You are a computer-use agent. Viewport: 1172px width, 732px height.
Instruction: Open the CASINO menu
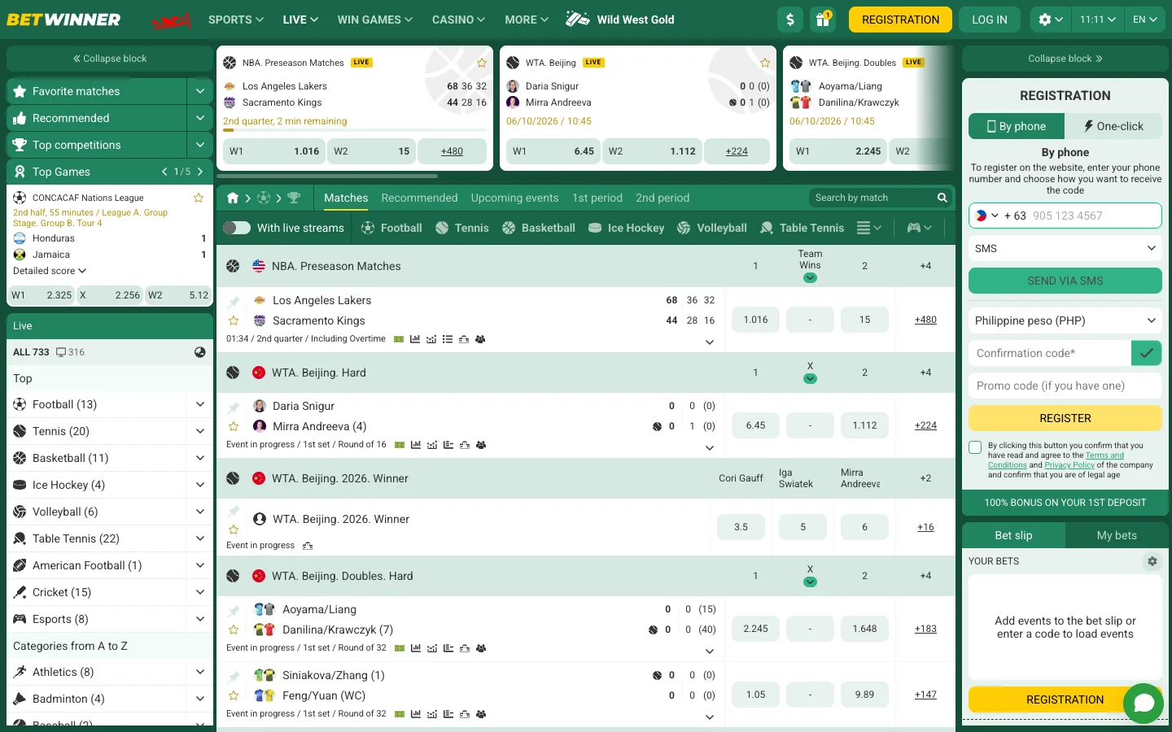click(458, 20)
